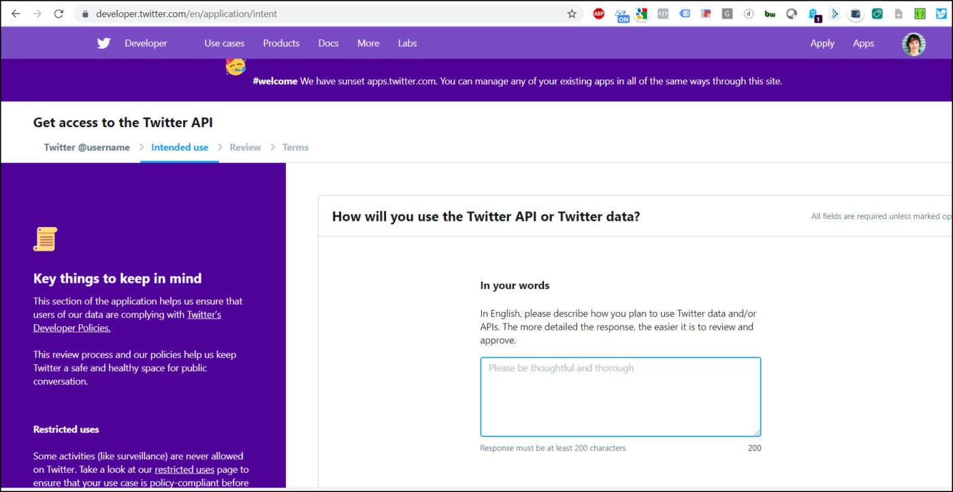
Task: Click the textarea resize handle corner
Action: pyautogui.click(x=756, y=432)
